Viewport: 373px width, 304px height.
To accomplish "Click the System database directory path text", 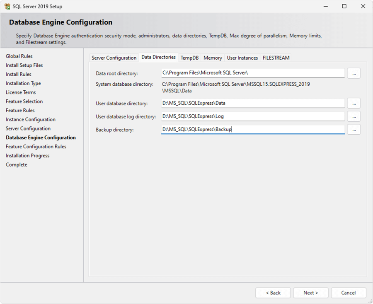I will click(236, 87).
